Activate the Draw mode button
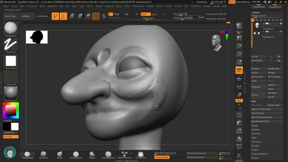The width and height of the screenshot is (288, 162). (x=63, y=16)
